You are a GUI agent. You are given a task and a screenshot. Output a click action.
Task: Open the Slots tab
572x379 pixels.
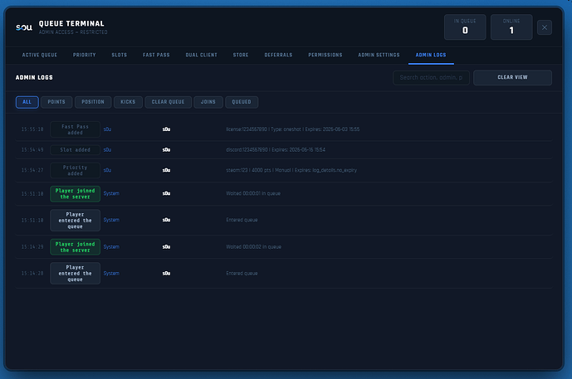point(120,55)
